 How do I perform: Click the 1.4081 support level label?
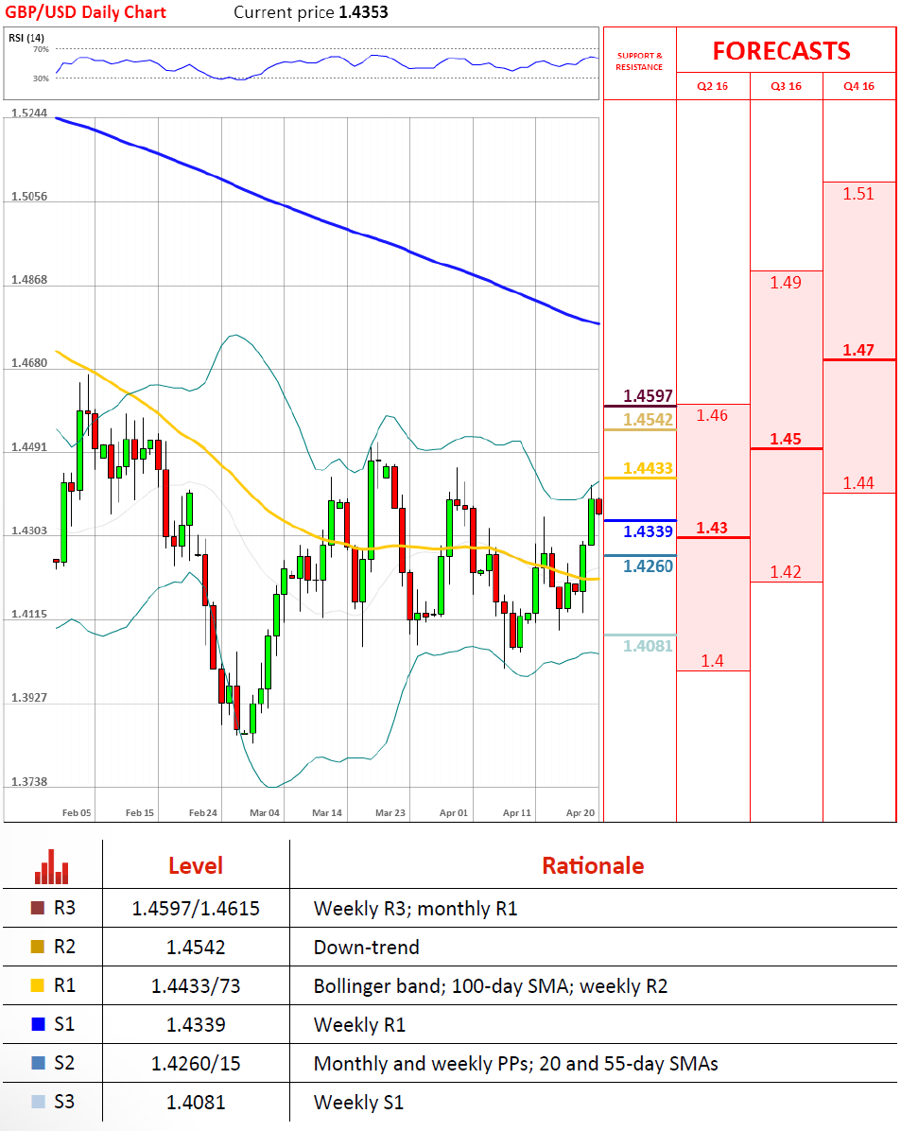point(648,646)
